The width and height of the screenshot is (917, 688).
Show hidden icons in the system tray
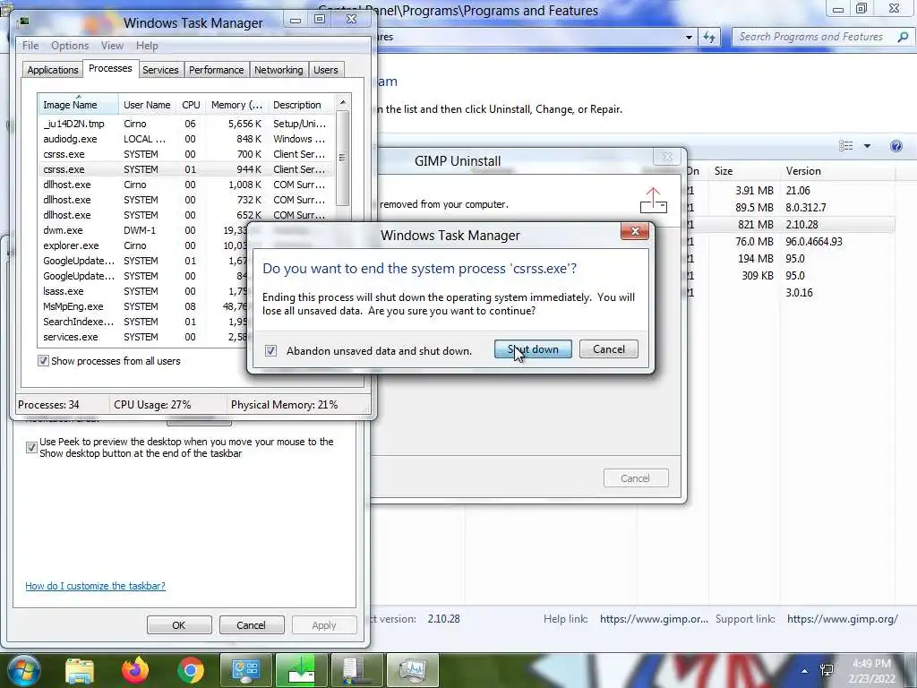point(805,671)
